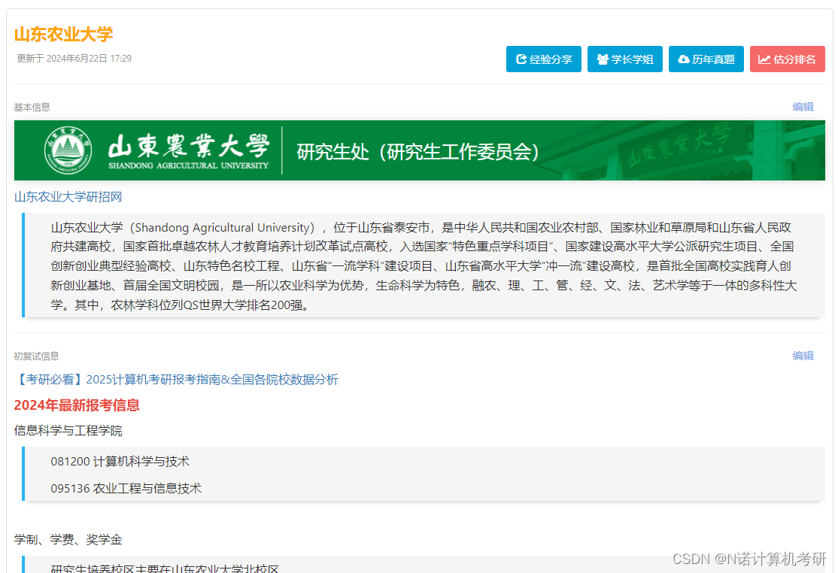Click 学制、学费、奖学金 heading
Viewport: 838px width, 573px height.
68,539
